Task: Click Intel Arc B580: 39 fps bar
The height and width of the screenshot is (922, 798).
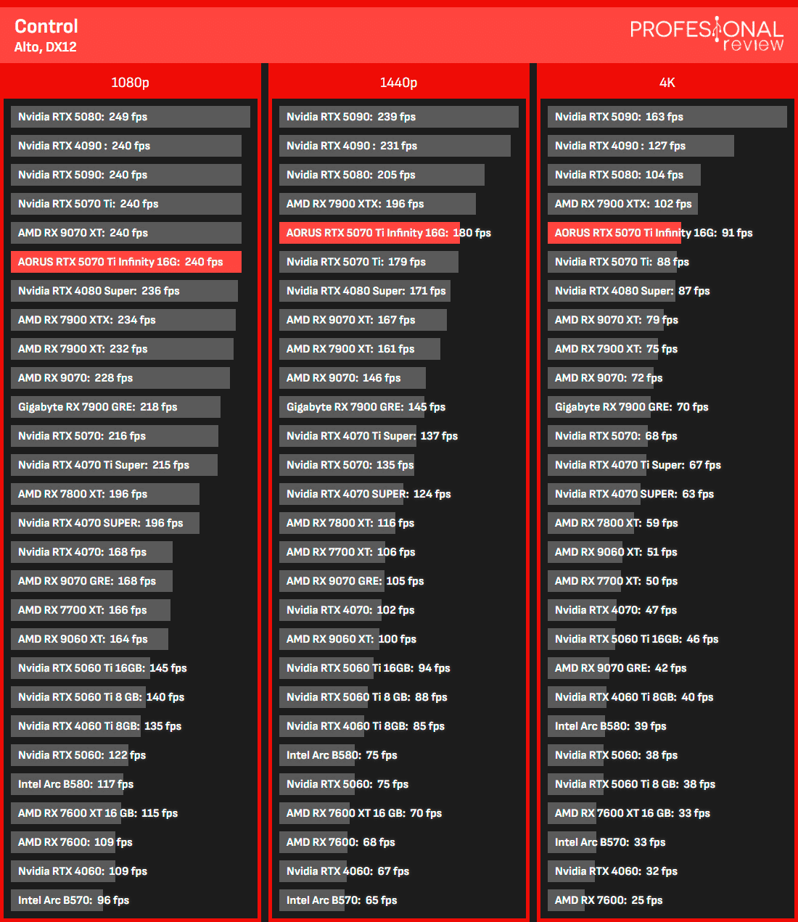Action: pyautogui.click(x=577, y=726)
